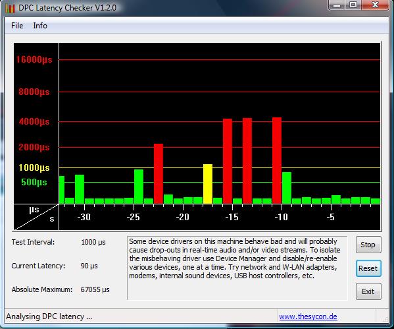Click the Stop button
Image resolution: width=394 pixels, height=329 pixels.
(x=368, y=245)
